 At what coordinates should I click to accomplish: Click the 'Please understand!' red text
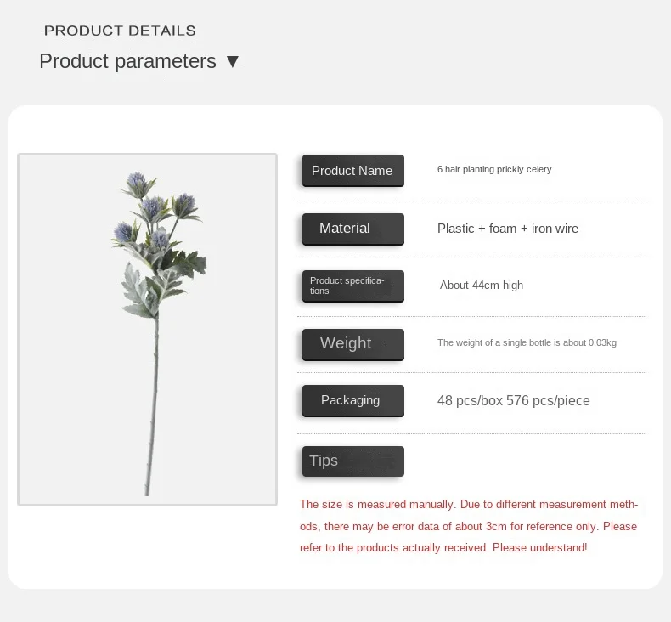pos(539,548)
